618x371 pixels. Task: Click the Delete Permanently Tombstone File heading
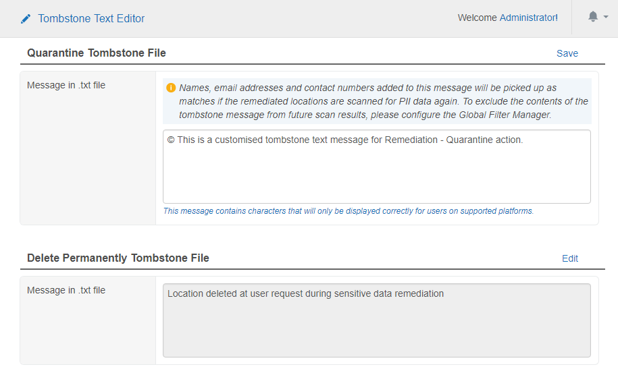pos(118,258)
